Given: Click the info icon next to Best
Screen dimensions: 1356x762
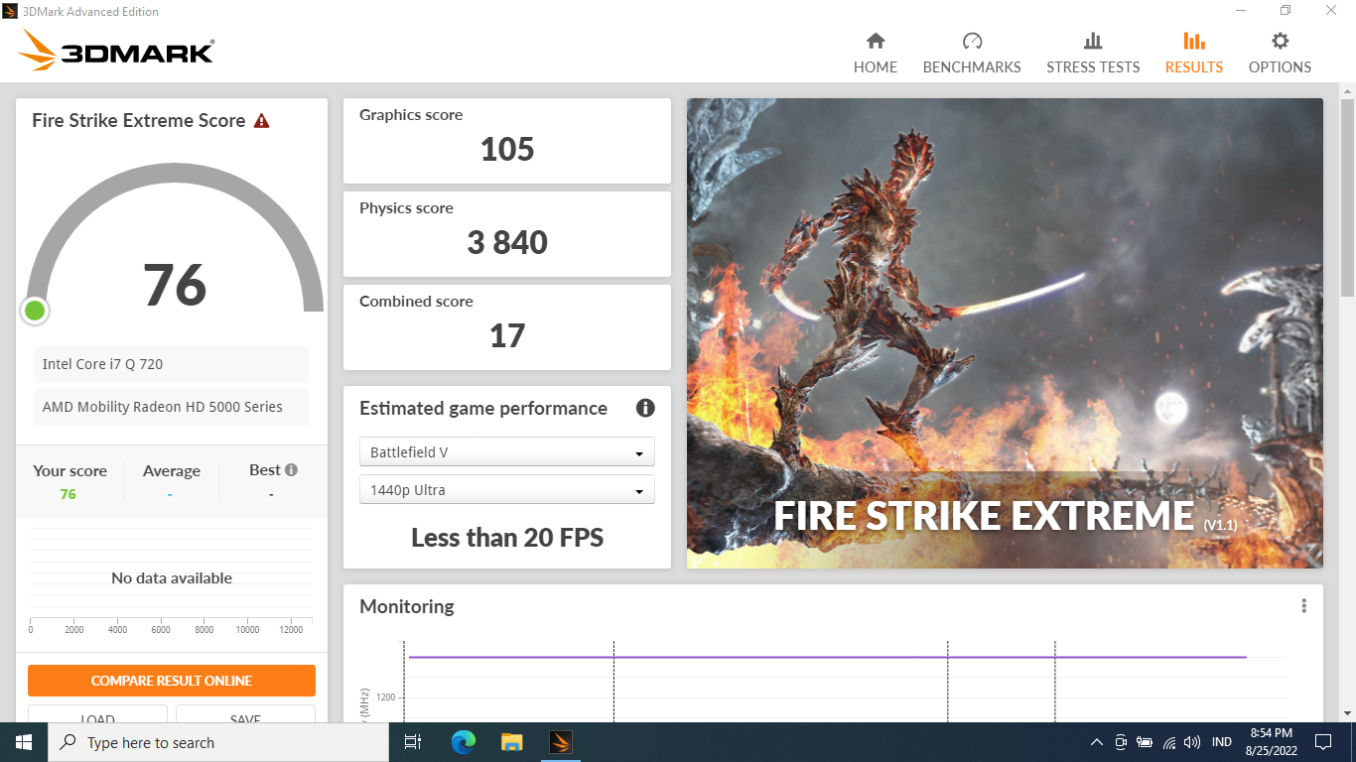Looking at the screenshot, I should point(291,470).
